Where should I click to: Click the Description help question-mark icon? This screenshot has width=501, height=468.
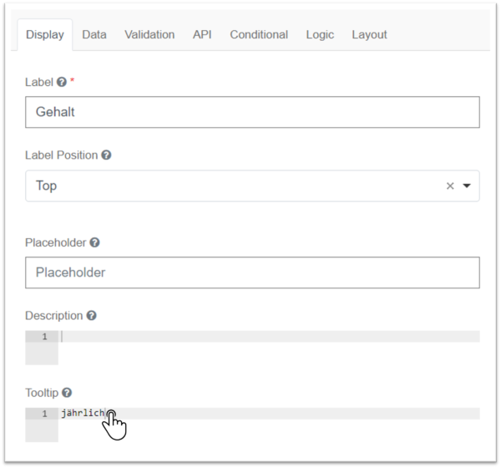click(91, 316)
